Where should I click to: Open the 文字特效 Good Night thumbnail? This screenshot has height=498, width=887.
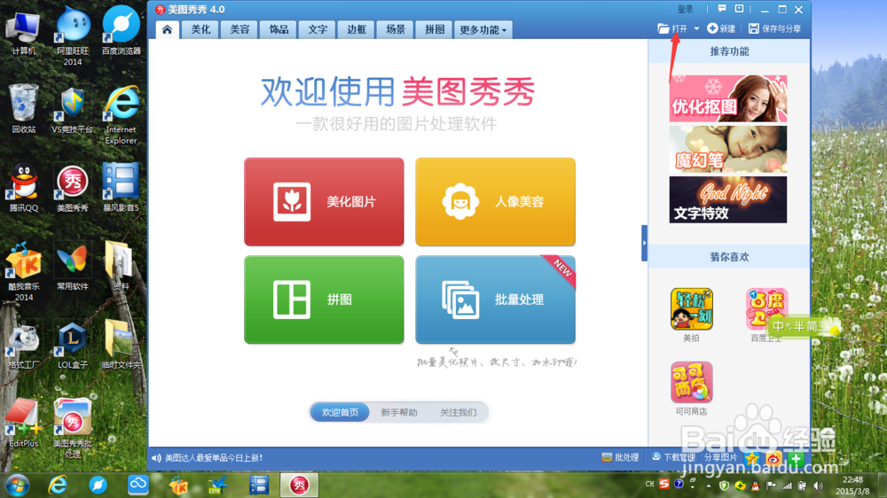click(727, 199)
